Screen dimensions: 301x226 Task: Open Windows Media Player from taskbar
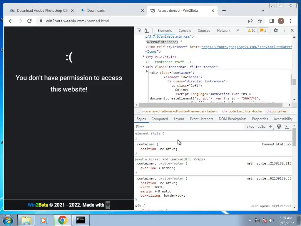(x=44, y=220)
